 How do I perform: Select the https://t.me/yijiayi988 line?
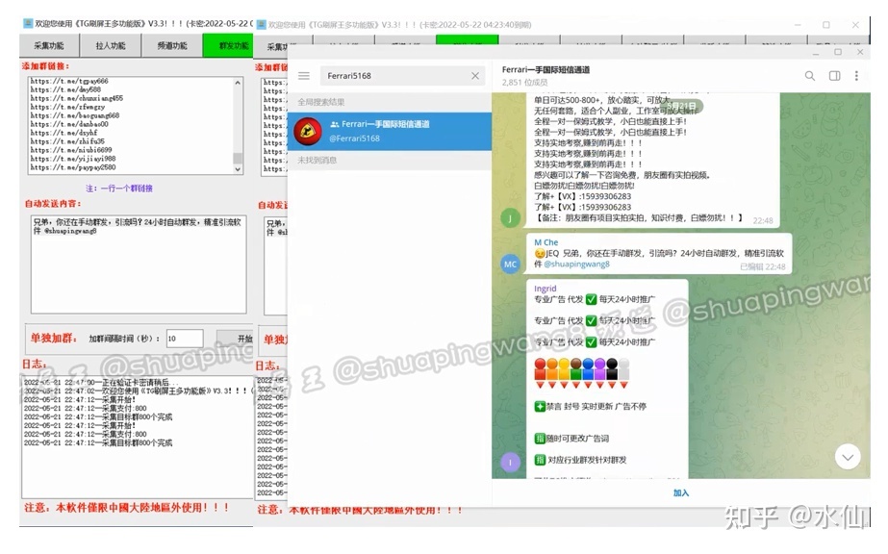pyautogui.click(x=73, y=159)
